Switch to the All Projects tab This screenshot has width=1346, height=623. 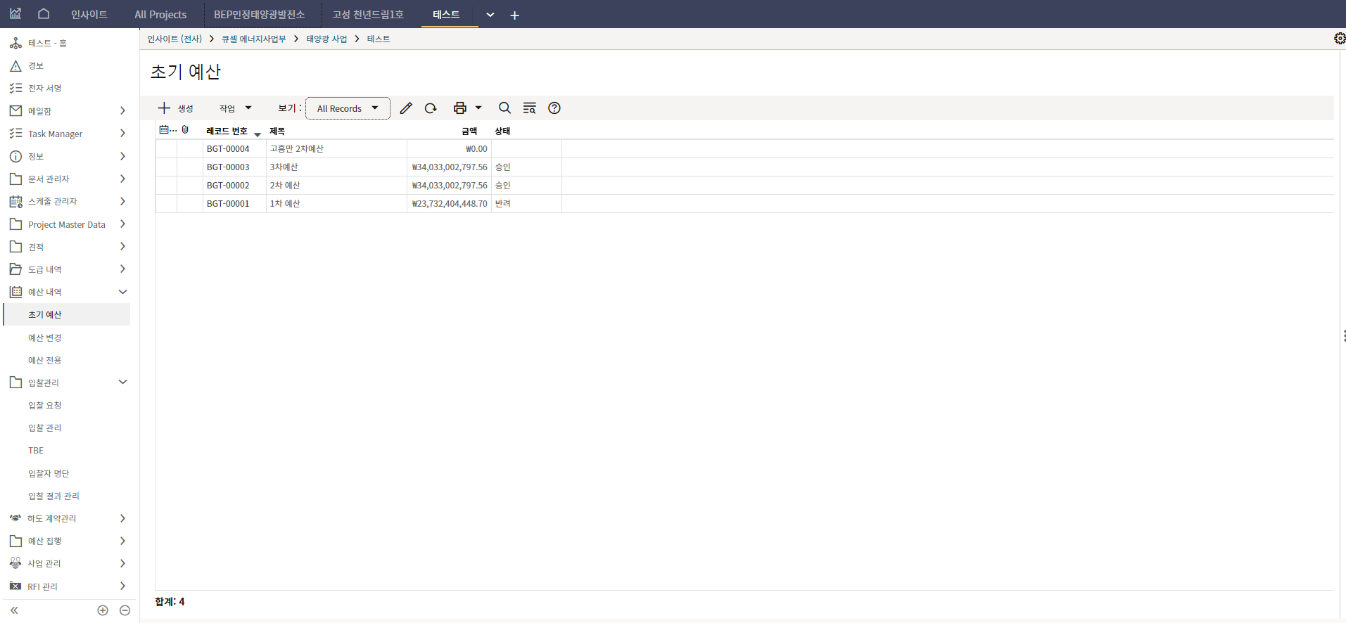[160, 15]
